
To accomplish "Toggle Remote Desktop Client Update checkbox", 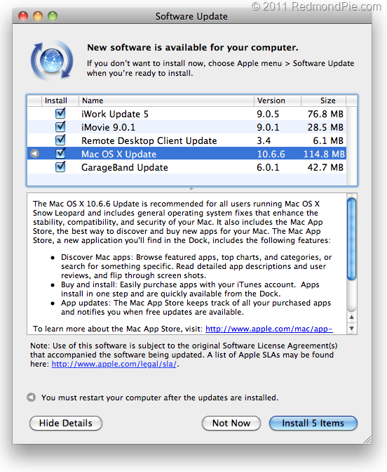I will [60, 140].
